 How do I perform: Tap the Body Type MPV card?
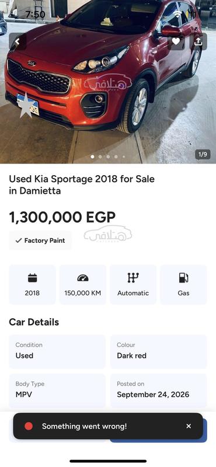pos(57,391)
